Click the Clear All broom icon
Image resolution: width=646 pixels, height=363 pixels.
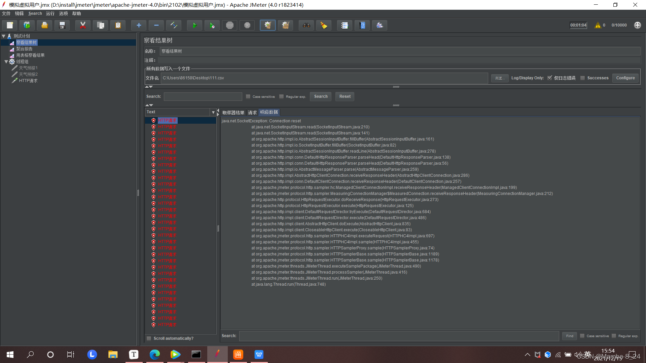[x=285, y=25]
